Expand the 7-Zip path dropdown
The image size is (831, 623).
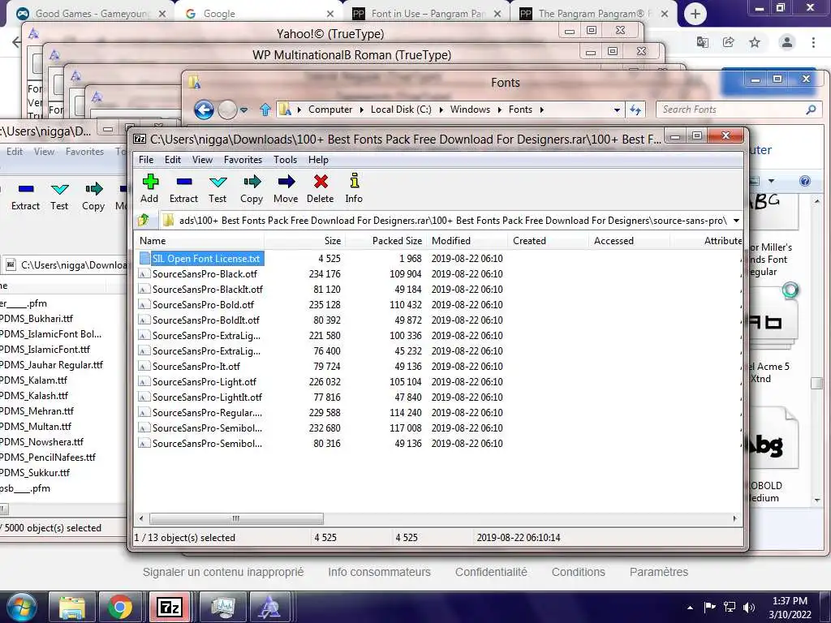[x=736, y=221]
